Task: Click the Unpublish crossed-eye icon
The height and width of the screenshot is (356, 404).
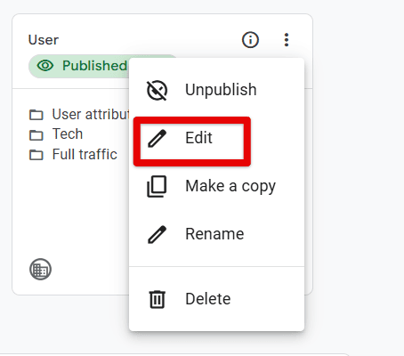Action: (157, 90)
